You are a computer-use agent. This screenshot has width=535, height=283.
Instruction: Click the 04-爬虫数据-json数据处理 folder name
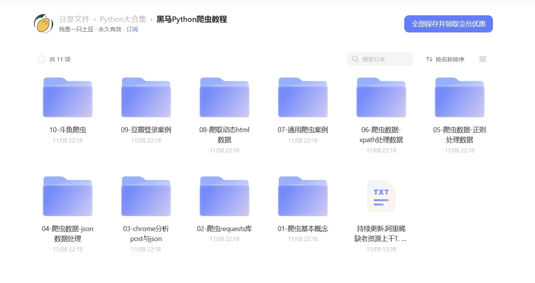(x=68, y=234)
